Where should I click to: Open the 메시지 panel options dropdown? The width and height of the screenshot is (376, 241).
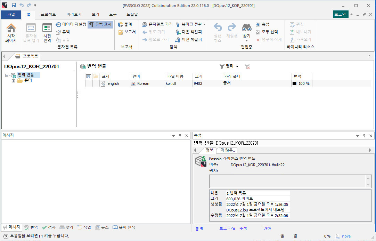(174, 136)
